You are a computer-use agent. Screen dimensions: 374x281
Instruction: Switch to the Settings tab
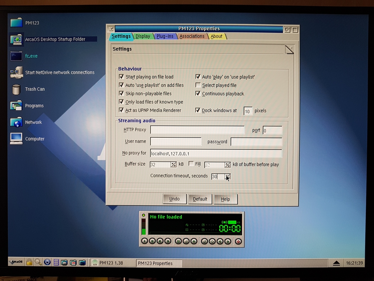click(121, 36)
